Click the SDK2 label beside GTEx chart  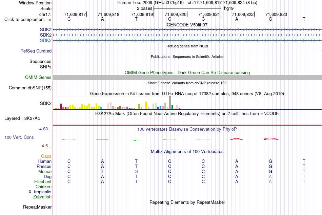[x=46, y=103]
